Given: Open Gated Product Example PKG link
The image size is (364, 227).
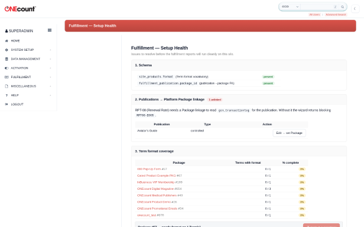Looking at the screenshot, I should pyautogui.click(x=157, y=176).
